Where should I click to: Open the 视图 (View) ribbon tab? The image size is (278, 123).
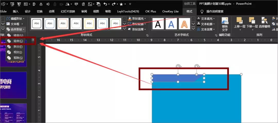click(96, 12)
